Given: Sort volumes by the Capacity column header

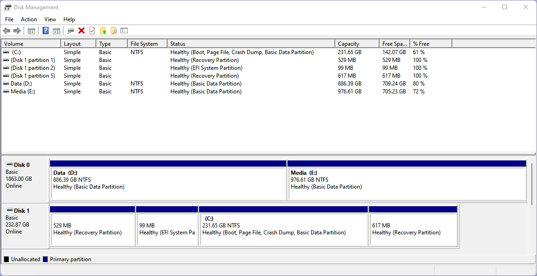Looking at the screenshot, I should 356,43.
